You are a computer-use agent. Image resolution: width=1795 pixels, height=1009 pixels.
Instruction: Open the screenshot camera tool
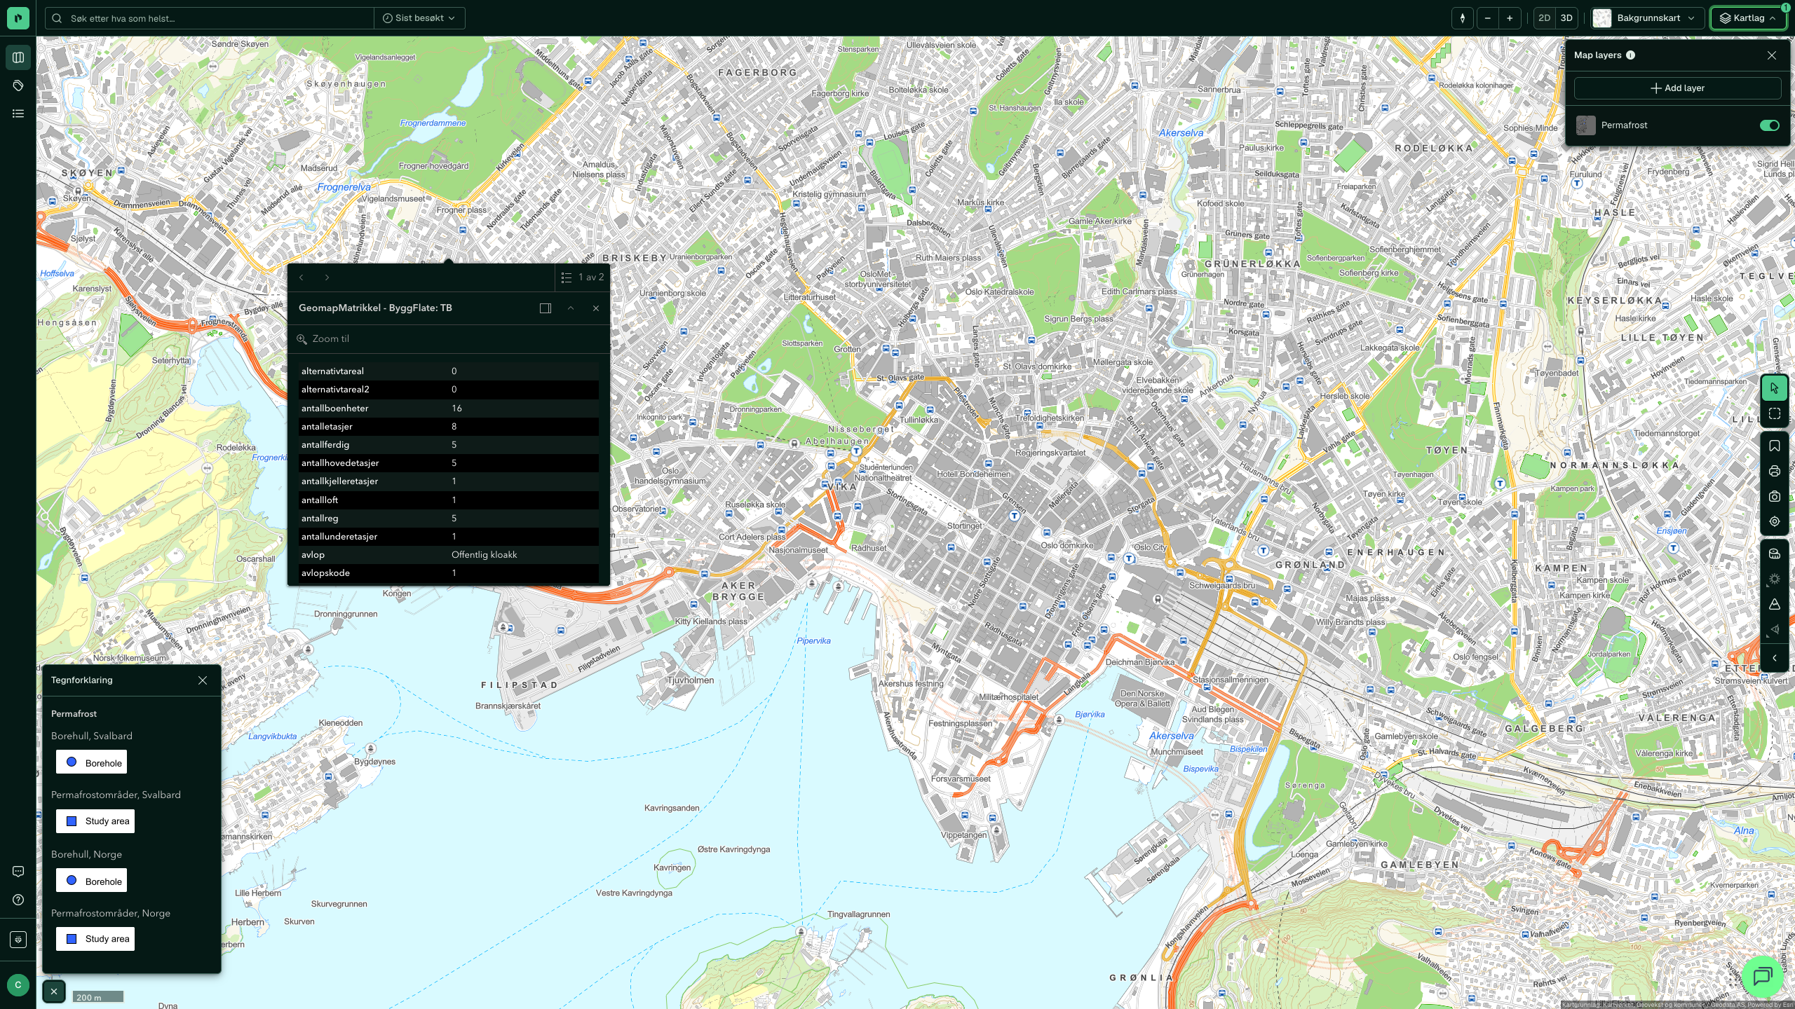click(1775, 497)
